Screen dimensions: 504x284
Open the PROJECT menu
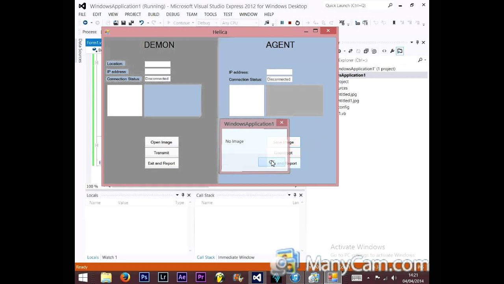coord(133,14)
